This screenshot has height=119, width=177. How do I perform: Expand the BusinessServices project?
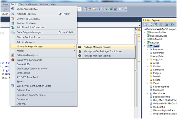144,36
